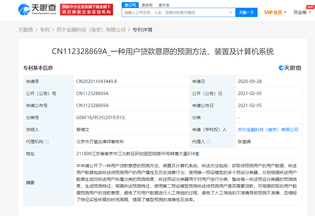Viewport: 315px width, 216px height.
Task: Expand the VIP会员 dropdown
Action: (x=275, y=12)
